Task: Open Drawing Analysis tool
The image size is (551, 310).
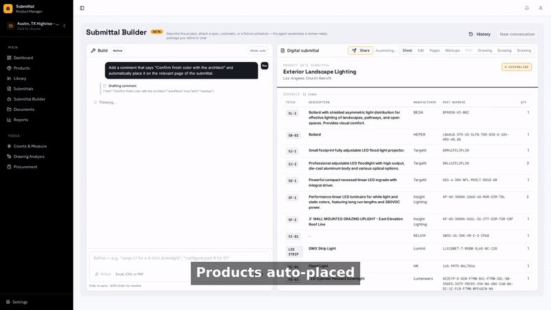Action: click(x=29, y=156)
